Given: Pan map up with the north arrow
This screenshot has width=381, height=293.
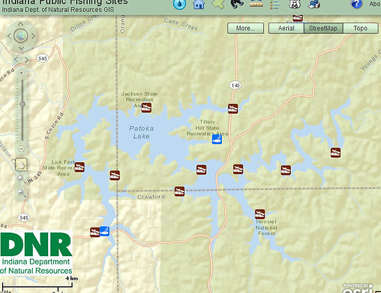Looking at the screenshot, I should pyautogui.click(x=21, y=24).
